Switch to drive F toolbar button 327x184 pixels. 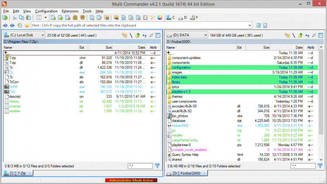click(194, 18)
